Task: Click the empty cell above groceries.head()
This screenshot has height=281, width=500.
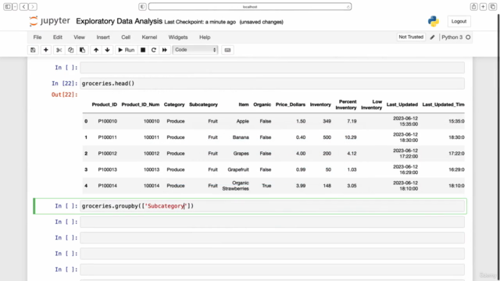Action: pos(273,68)
